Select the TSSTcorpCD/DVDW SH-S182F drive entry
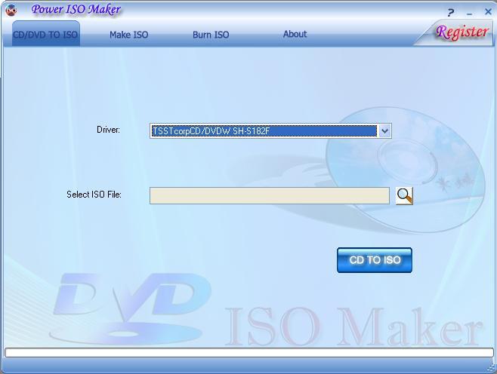The width and height of the screenshot is (497, 374). (264, 130)
